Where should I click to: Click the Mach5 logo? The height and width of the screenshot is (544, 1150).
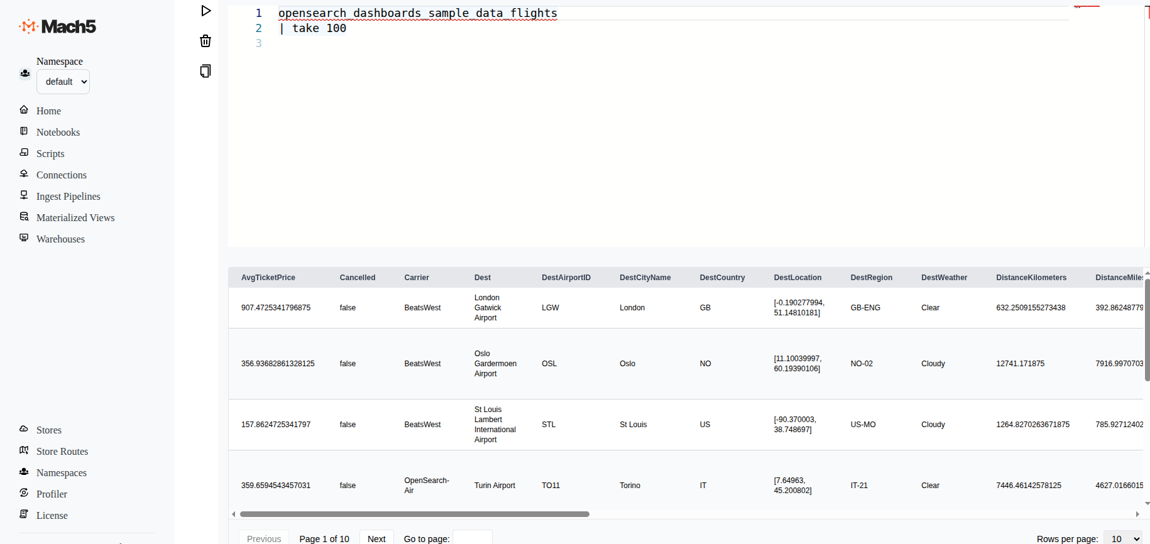[58, 26]
